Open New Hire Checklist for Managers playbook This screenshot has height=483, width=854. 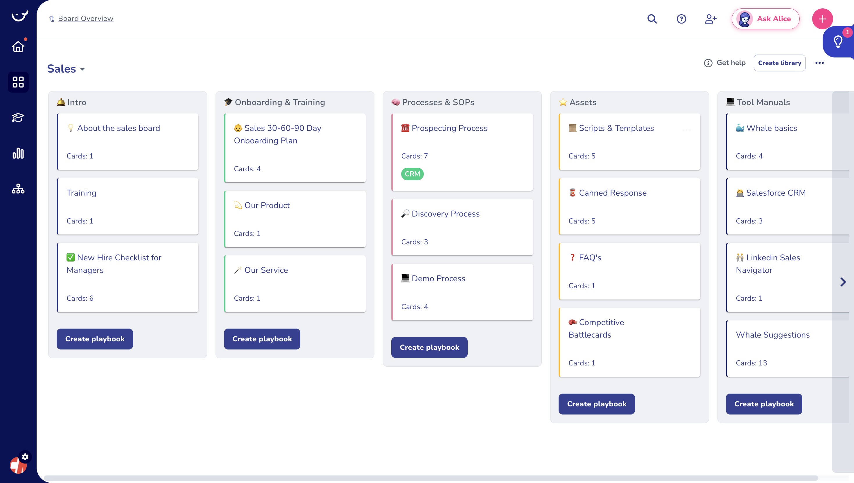click(x=128, y=277)
